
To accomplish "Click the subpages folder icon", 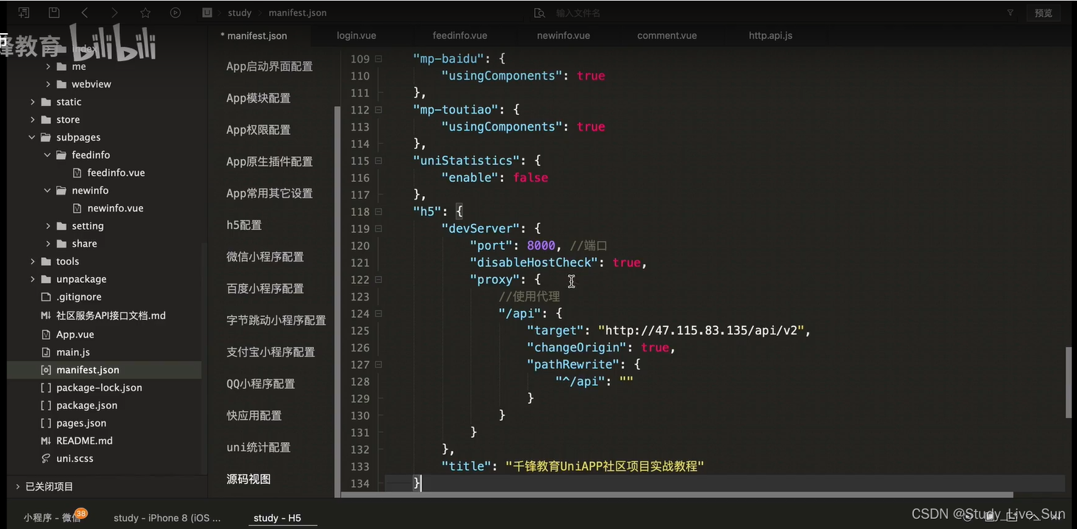I will coord(46,137).
